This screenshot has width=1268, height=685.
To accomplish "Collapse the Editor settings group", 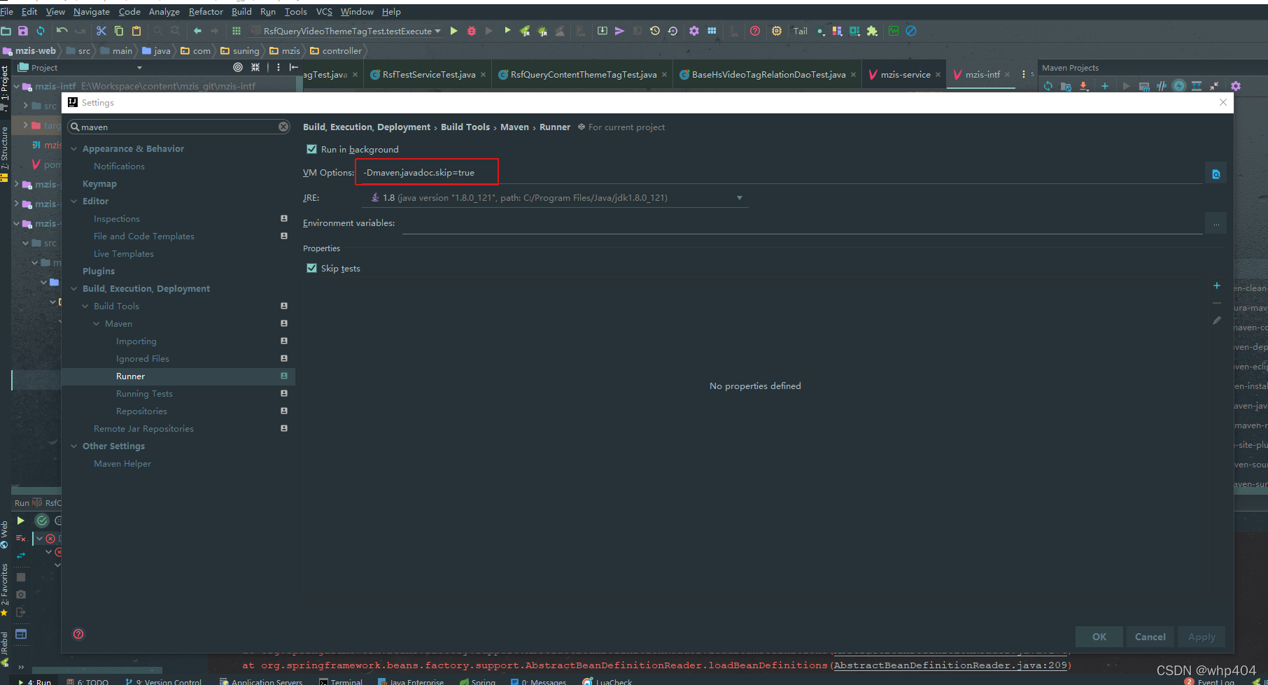I will tap(74, 201).
